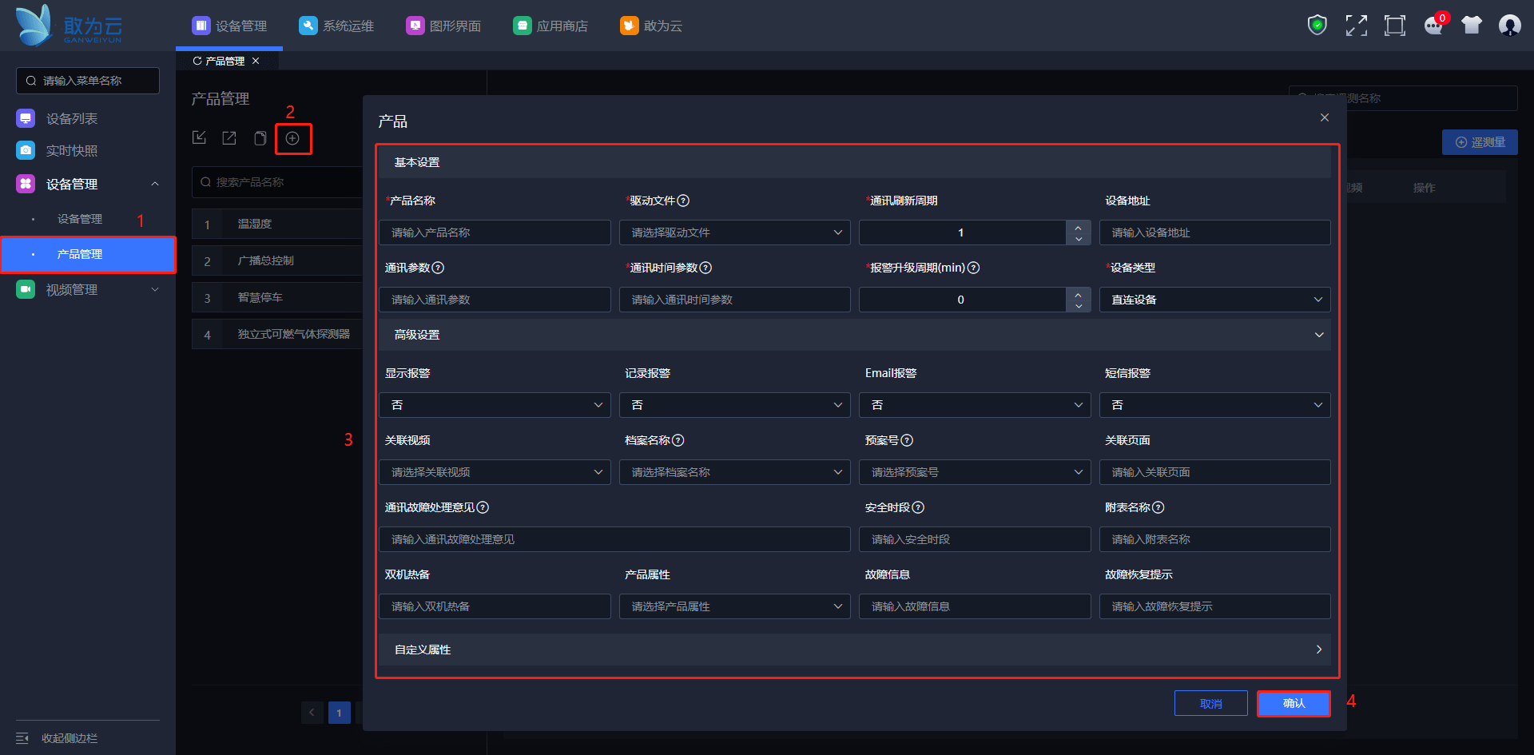Click the 设备列表 sidebar icon
The image size is (1534, 755).
(x=26, y=118)
